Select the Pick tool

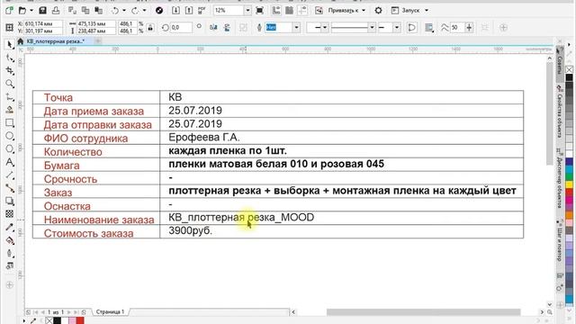pyautogui.click(x=10, y=45)
